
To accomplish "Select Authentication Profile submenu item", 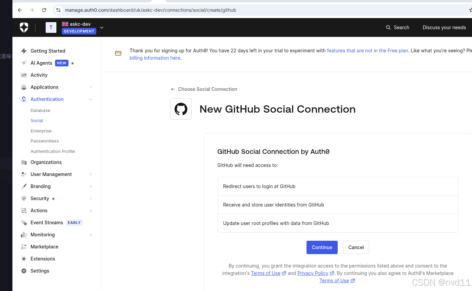I will [x=53, y=152].
